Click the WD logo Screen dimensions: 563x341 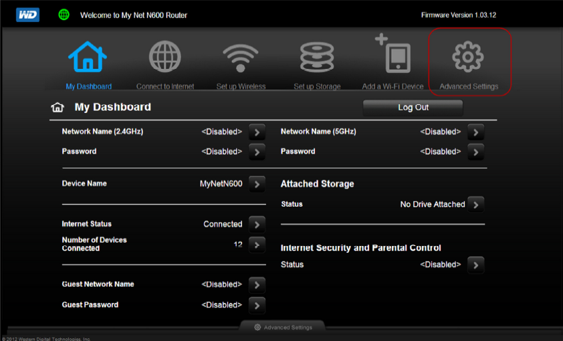[x=27, y=15]
